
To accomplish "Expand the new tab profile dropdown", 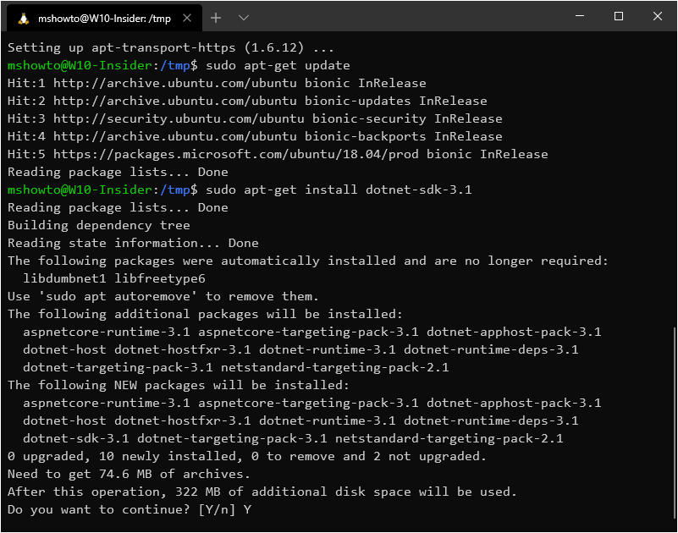I will (x=244, y=18).
